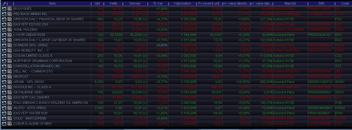Sort by the Marché column header
This screenshot has height=130, width=352.
click(290, 4)
